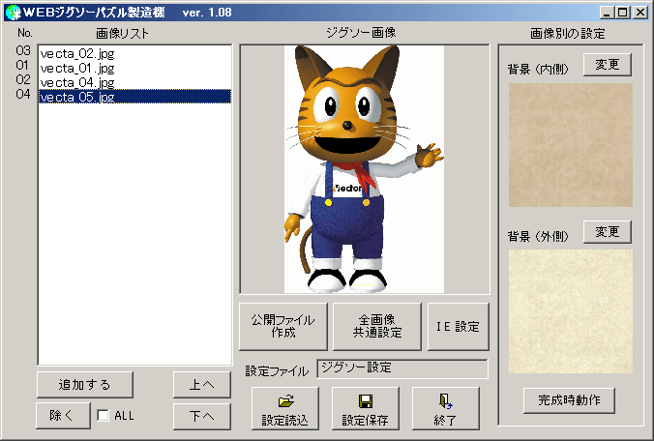Close the WEBジグソーパズル製造機 window

click(x=640, y=13)
